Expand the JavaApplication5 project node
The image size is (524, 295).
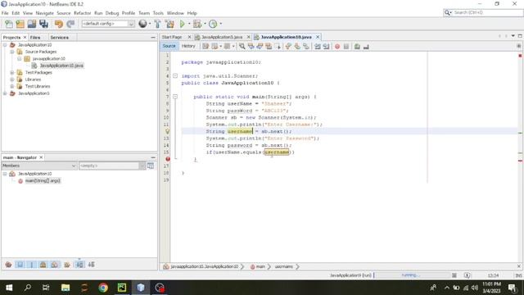pyautogui.click(x=5, y=93)
